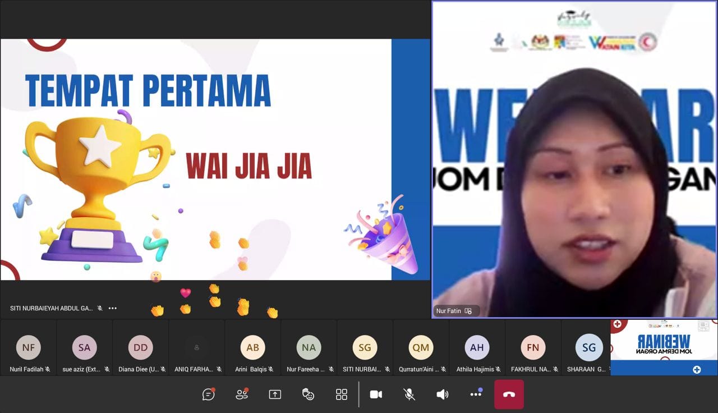Hang up with the red leave button
Image resolution: width=718 pixels, height=413 pixels.
509,394
